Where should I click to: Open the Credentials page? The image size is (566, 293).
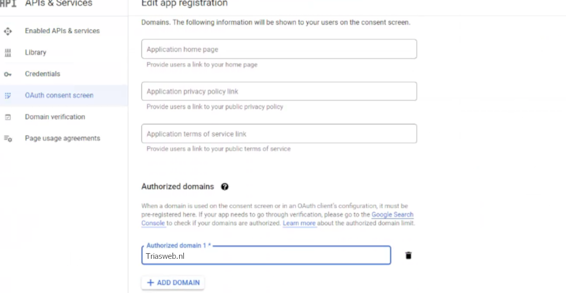coord(42,74)
